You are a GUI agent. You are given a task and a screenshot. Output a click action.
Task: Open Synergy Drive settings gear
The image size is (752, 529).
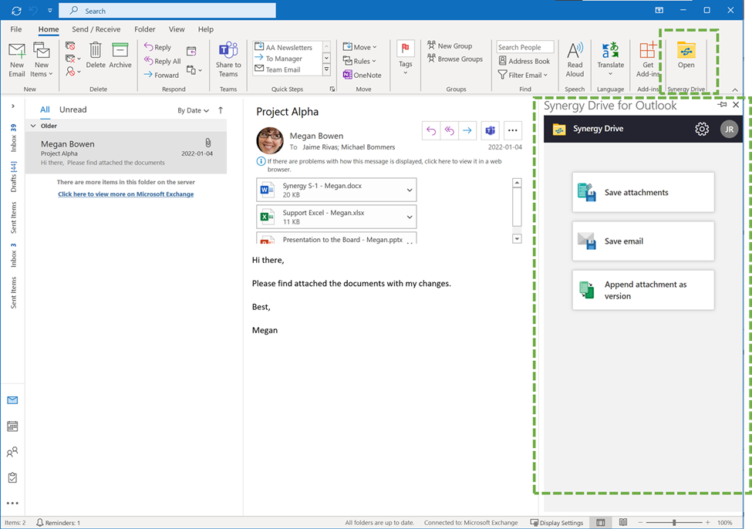click(702, 129)
